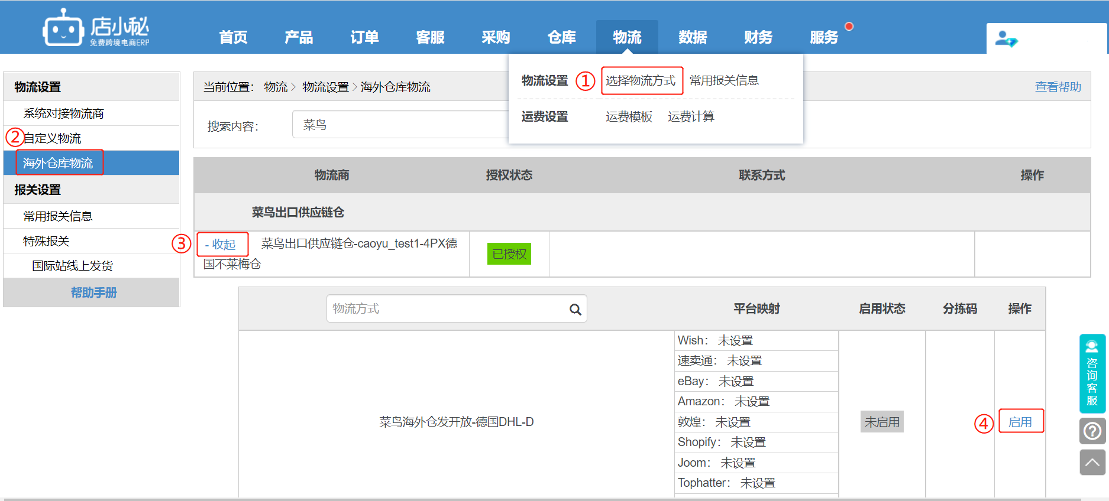Viewport: 1109px width, 501px height.
Task: Click the 物流设置 sidebar section header
Action: coord(92,87)
